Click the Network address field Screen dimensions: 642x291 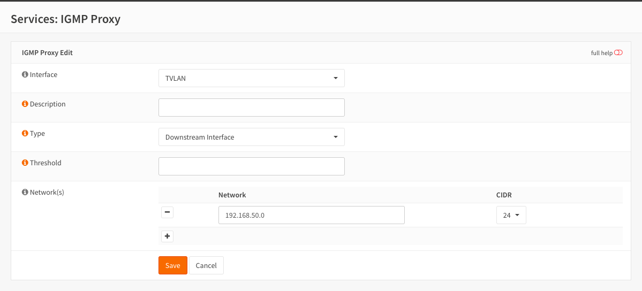click(x=311, y=215)
